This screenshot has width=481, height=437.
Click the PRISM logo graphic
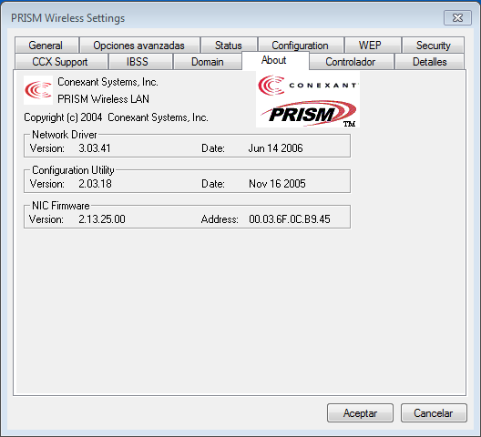tap(308, 113)
